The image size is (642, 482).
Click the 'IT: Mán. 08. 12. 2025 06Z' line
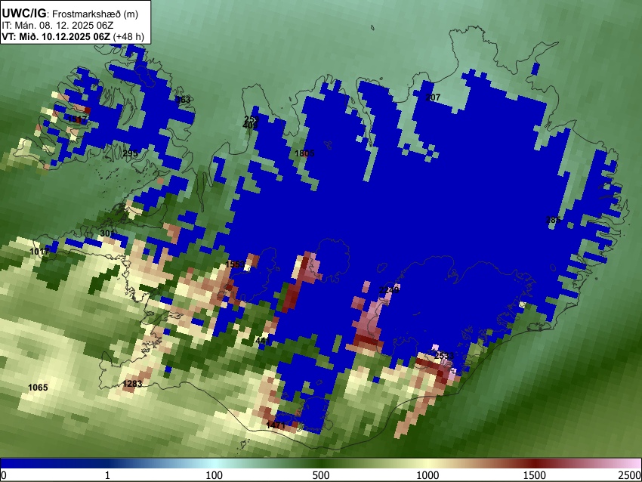click(x=57, y=26)
